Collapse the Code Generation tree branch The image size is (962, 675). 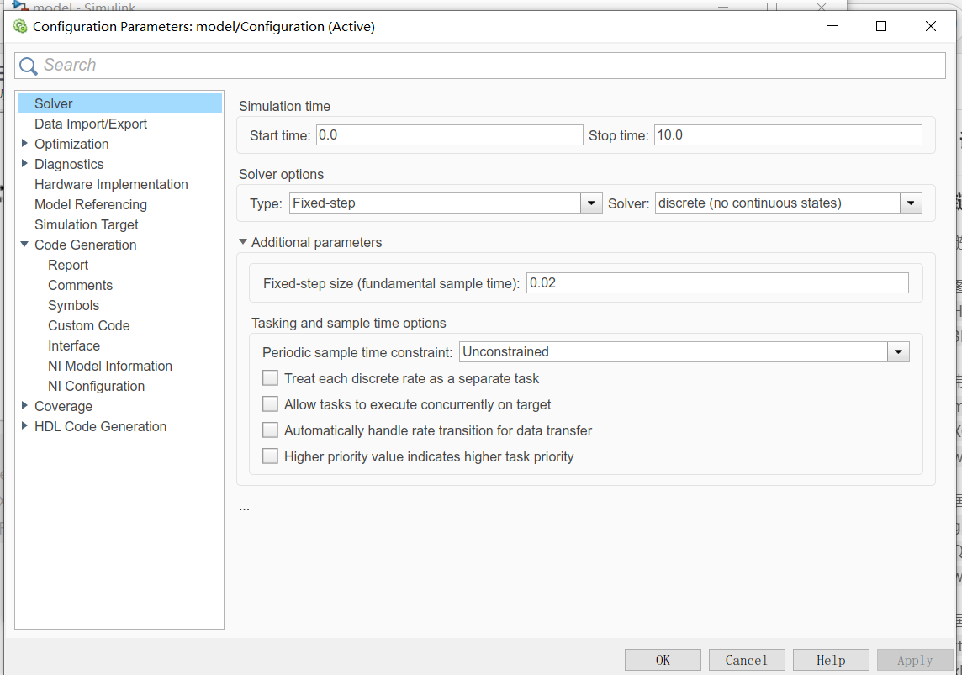pos(24,245)
